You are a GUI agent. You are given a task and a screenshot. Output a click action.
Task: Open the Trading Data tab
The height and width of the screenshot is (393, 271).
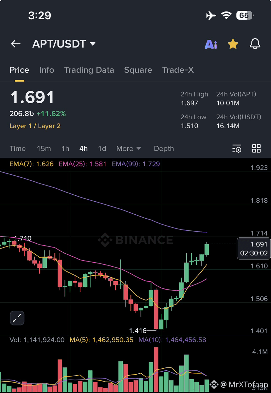coord(89,70)
